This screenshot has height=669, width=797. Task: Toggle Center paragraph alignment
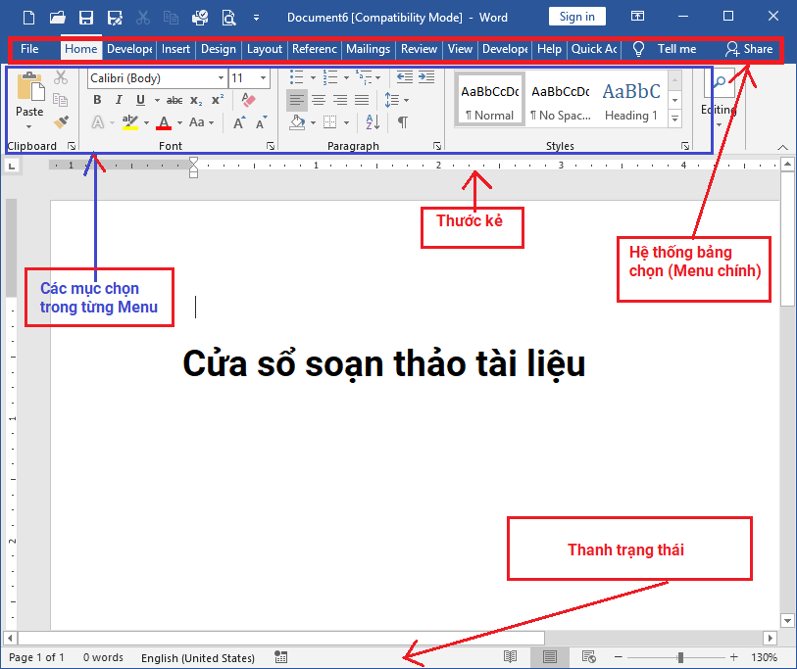pos(319,100)
